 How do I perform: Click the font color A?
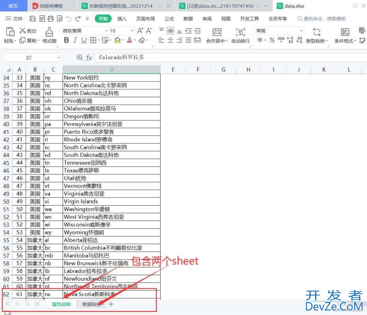129,41
